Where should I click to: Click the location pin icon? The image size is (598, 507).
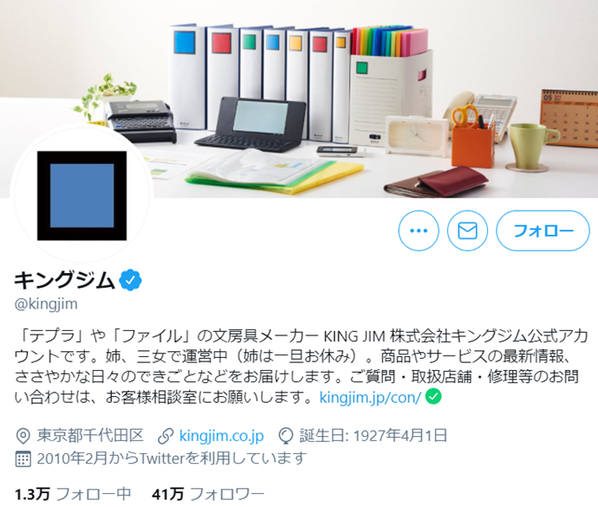tap(23, 436)
